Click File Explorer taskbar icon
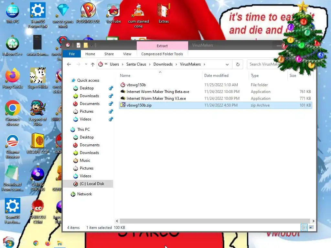 click(x=59, y=243)
